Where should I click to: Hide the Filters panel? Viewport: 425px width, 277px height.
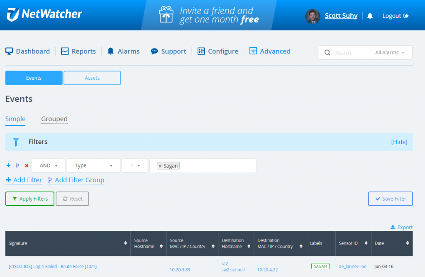click(x=399, y=142)
